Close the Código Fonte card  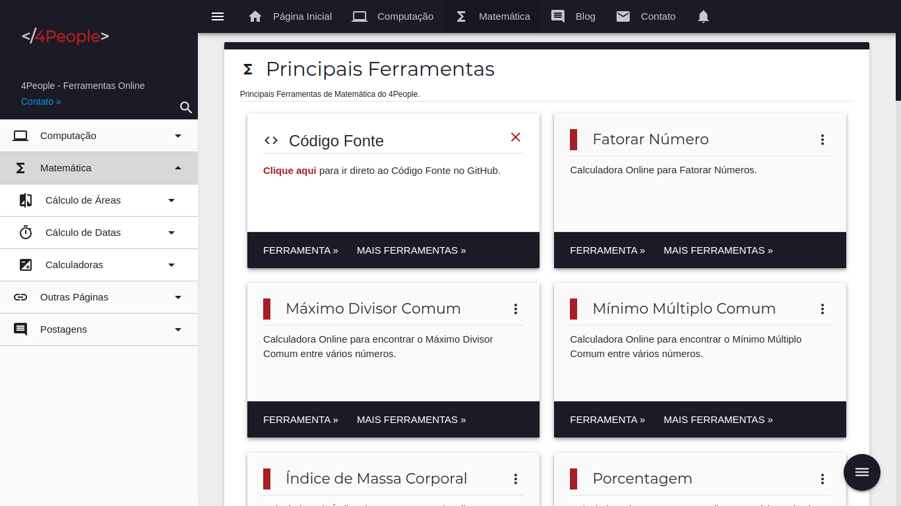coord(516,137)
